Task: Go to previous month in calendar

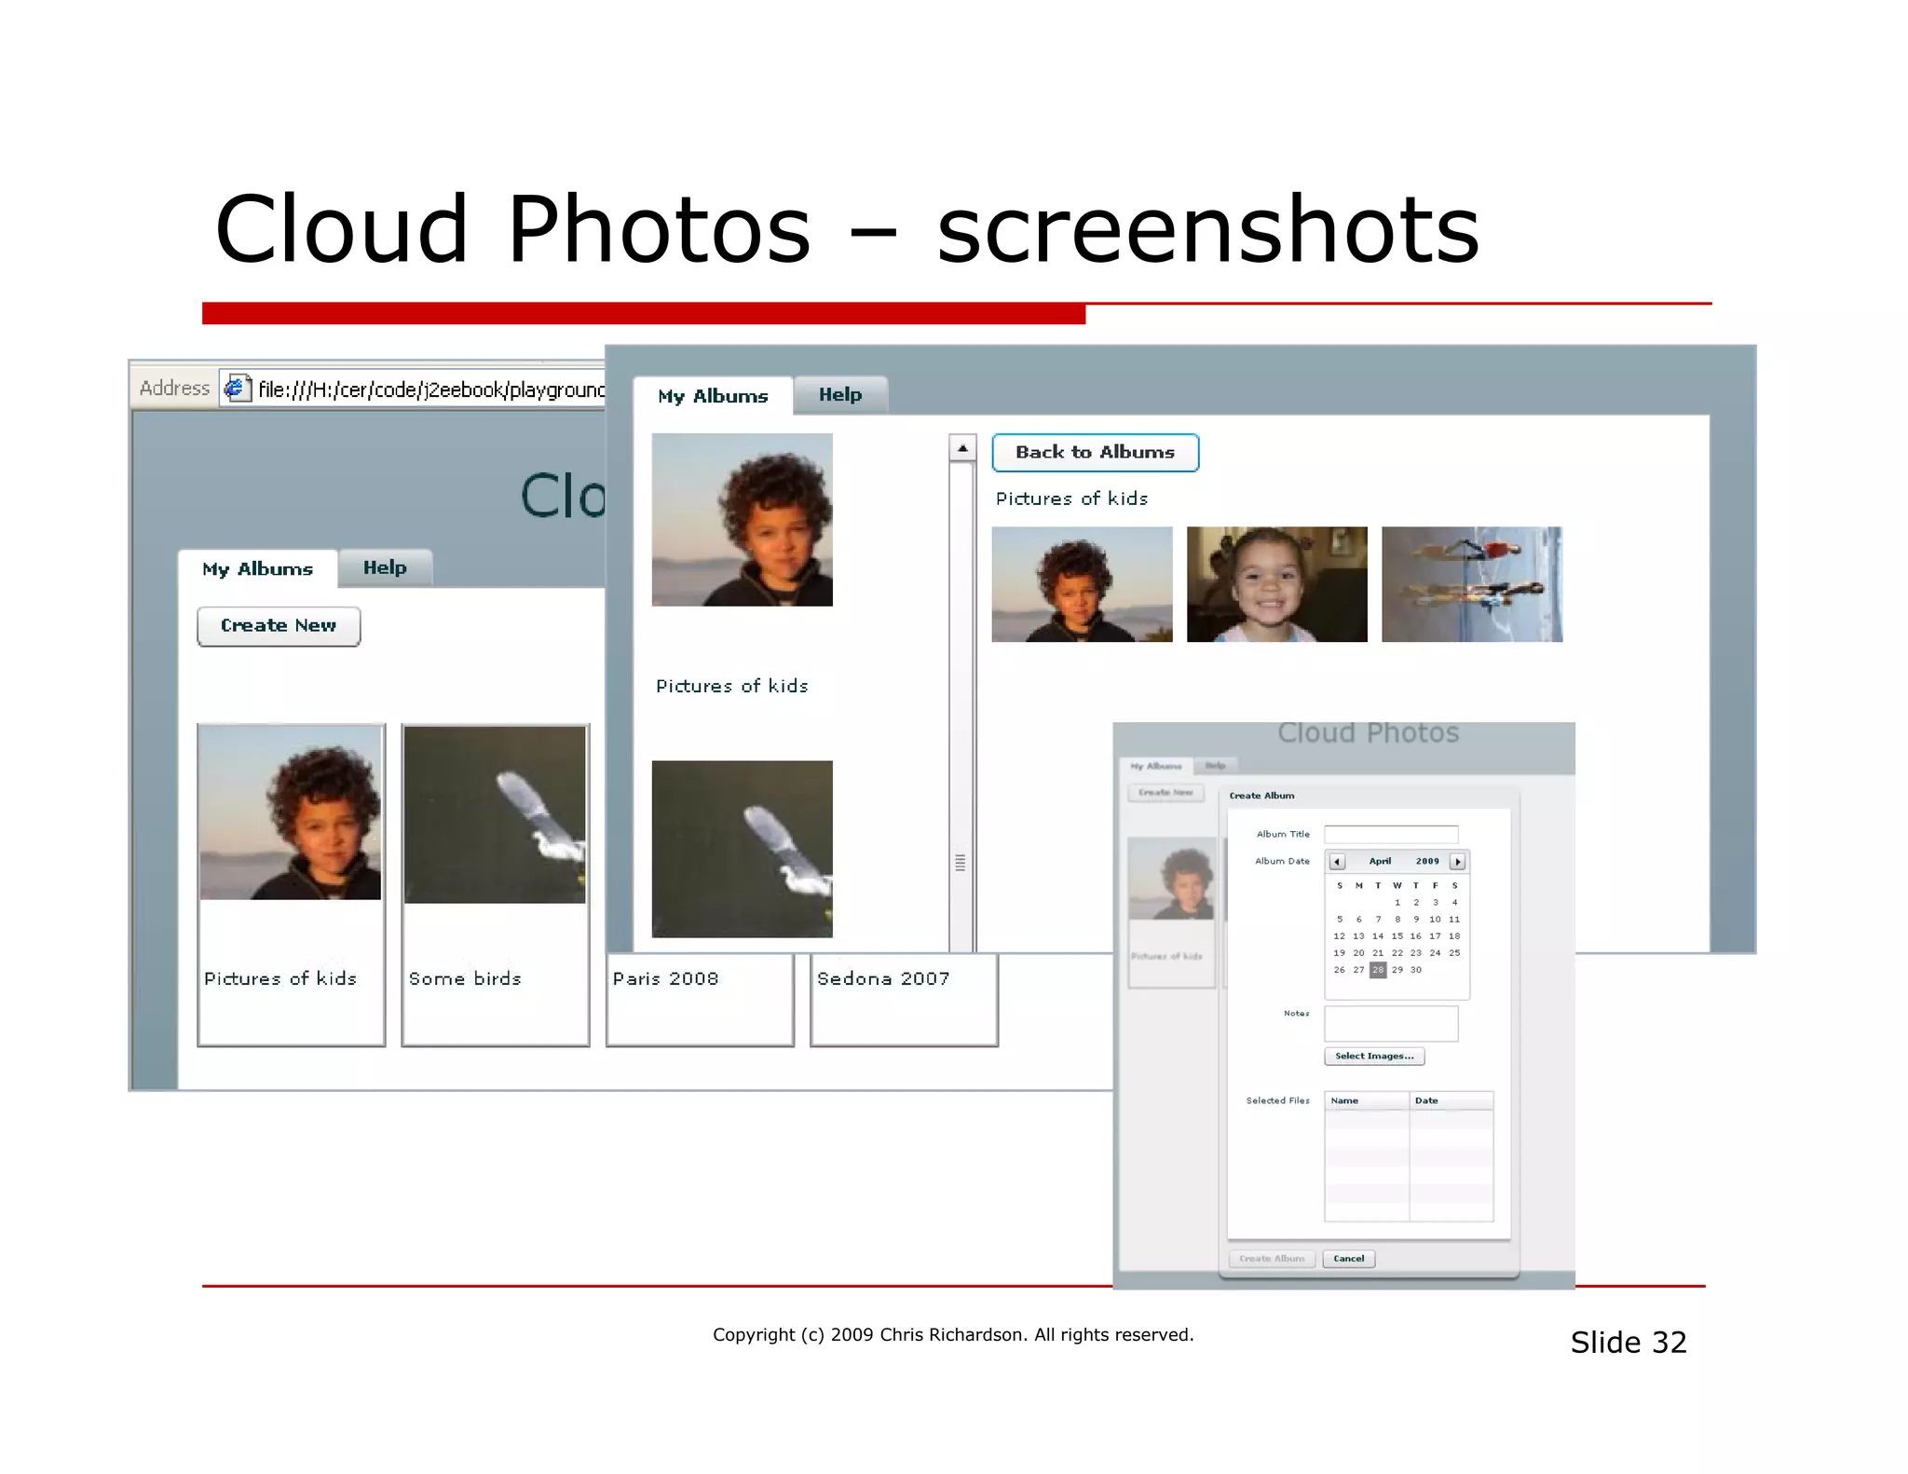Action: coord(1337,862)
